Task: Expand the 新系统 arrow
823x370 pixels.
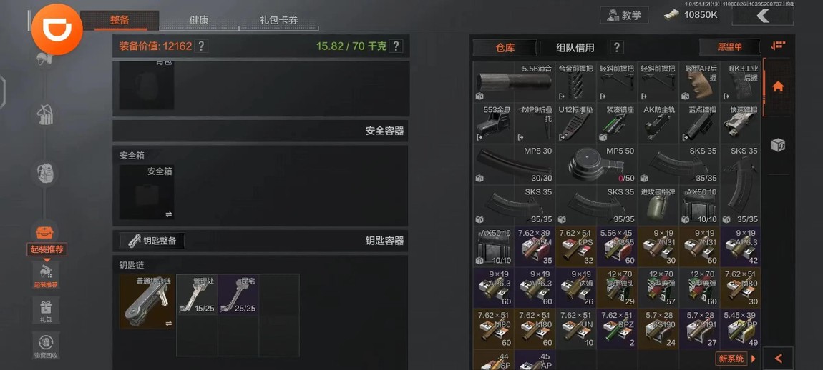Action: click(754, 359)
